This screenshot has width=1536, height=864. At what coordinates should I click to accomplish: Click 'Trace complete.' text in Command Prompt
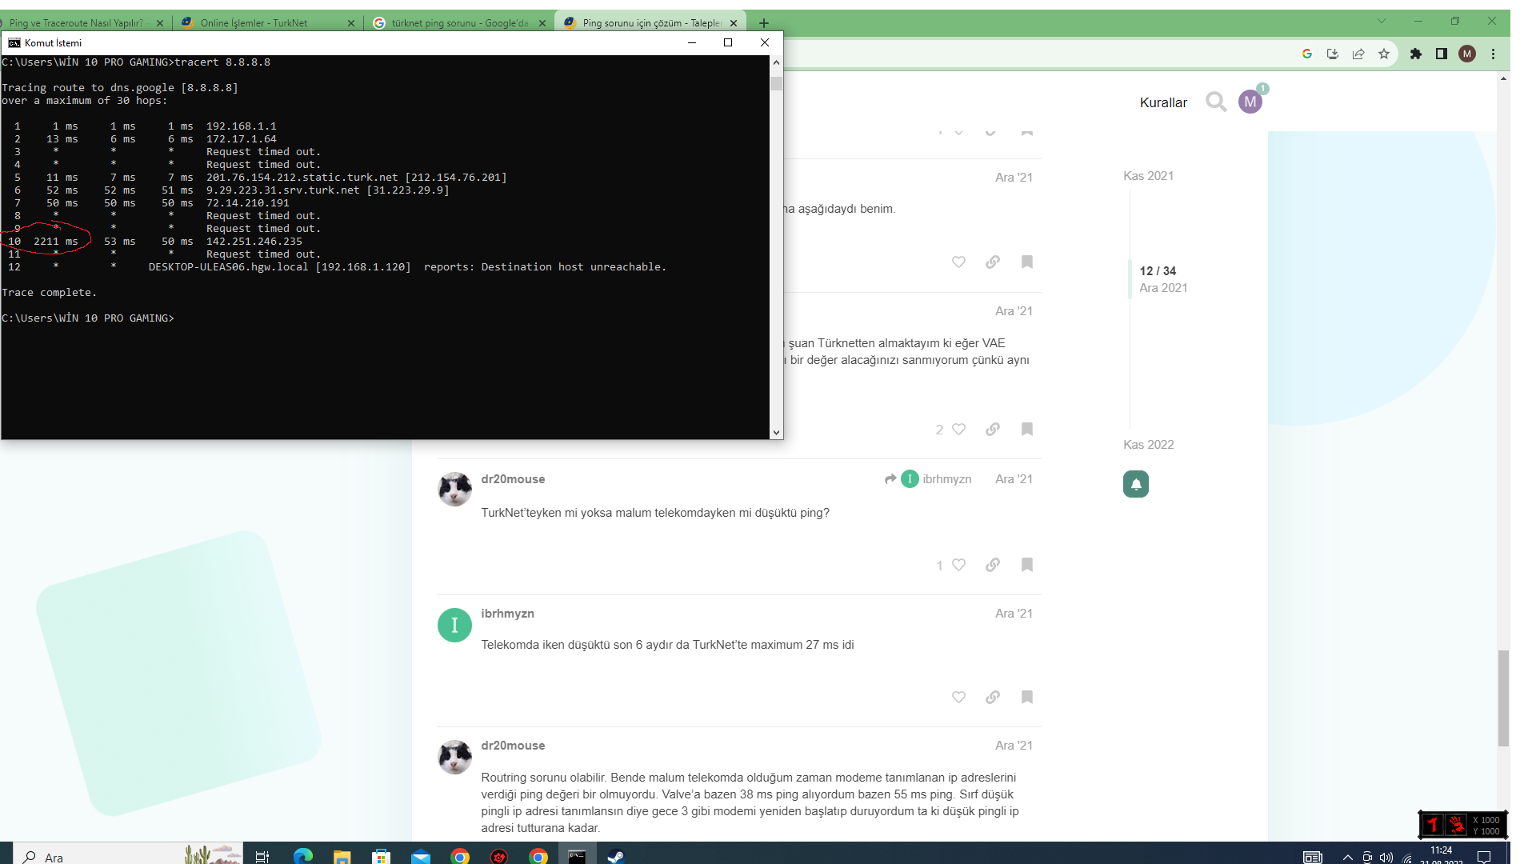click(x=49, y=293)
